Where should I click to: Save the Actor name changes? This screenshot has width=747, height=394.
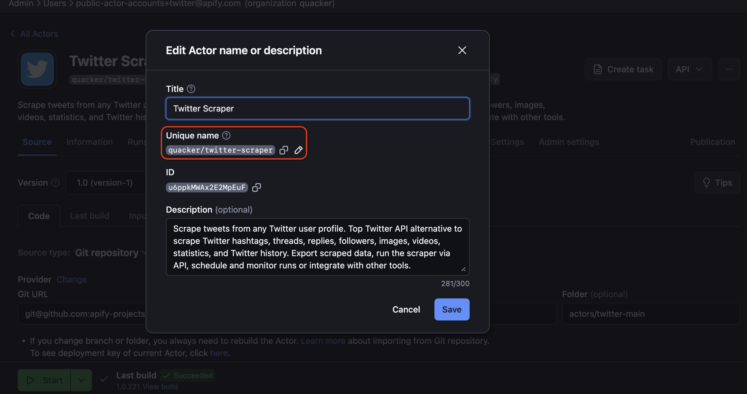coord(452,309)
